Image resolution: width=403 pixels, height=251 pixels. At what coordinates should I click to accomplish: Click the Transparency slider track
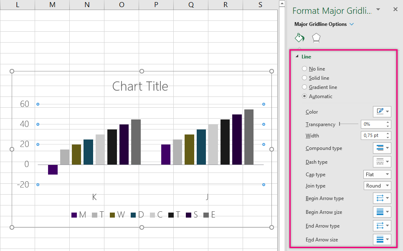[x=349, y=124]
